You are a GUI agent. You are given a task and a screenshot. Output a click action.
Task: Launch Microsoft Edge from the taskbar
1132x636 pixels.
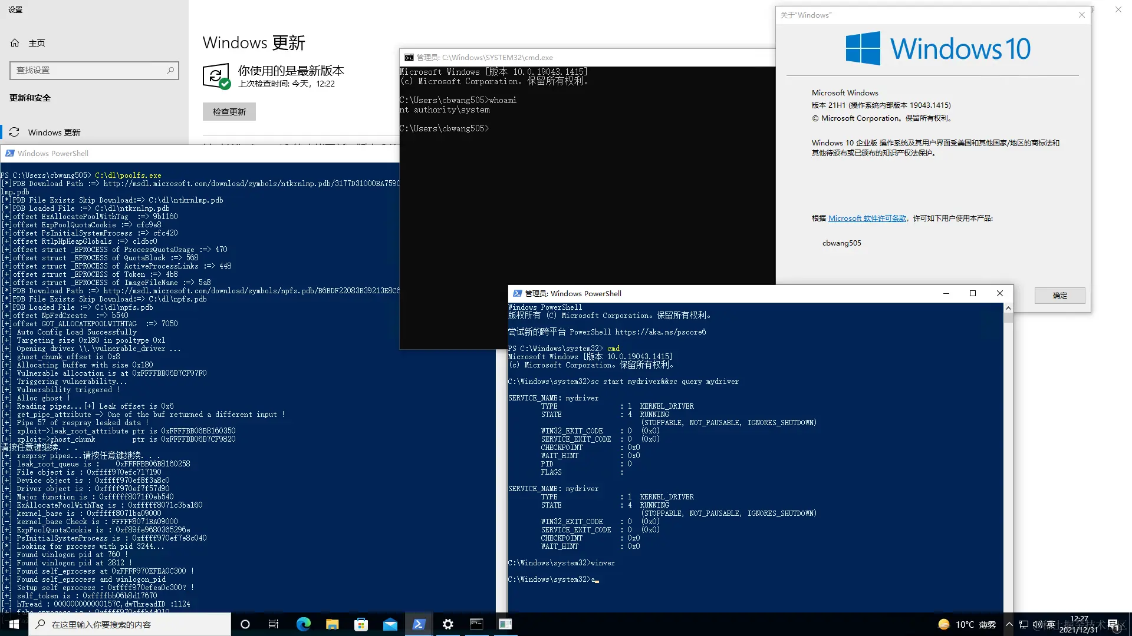303,624
